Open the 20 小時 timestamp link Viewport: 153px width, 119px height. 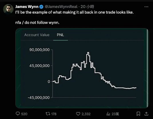pyautogui.click(x=87, y=7)
